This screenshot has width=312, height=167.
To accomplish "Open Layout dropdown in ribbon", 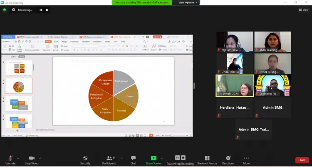I will tap(56, 48).
